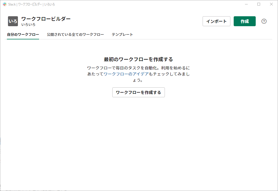The width and height of the screenshot is (278, 191).
Task: Open Slack workflow help documentation
Action: [x=264, y=21]
